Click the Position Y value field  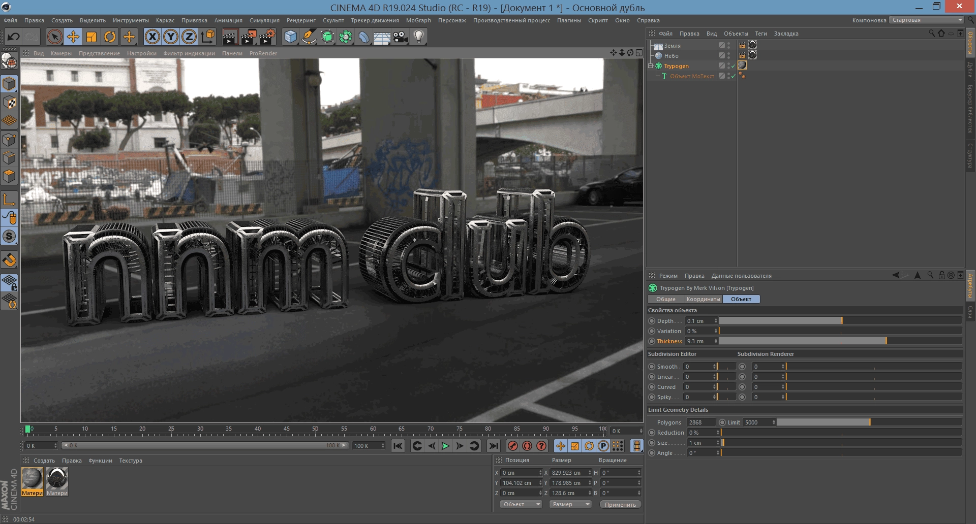tap(519, 483)
